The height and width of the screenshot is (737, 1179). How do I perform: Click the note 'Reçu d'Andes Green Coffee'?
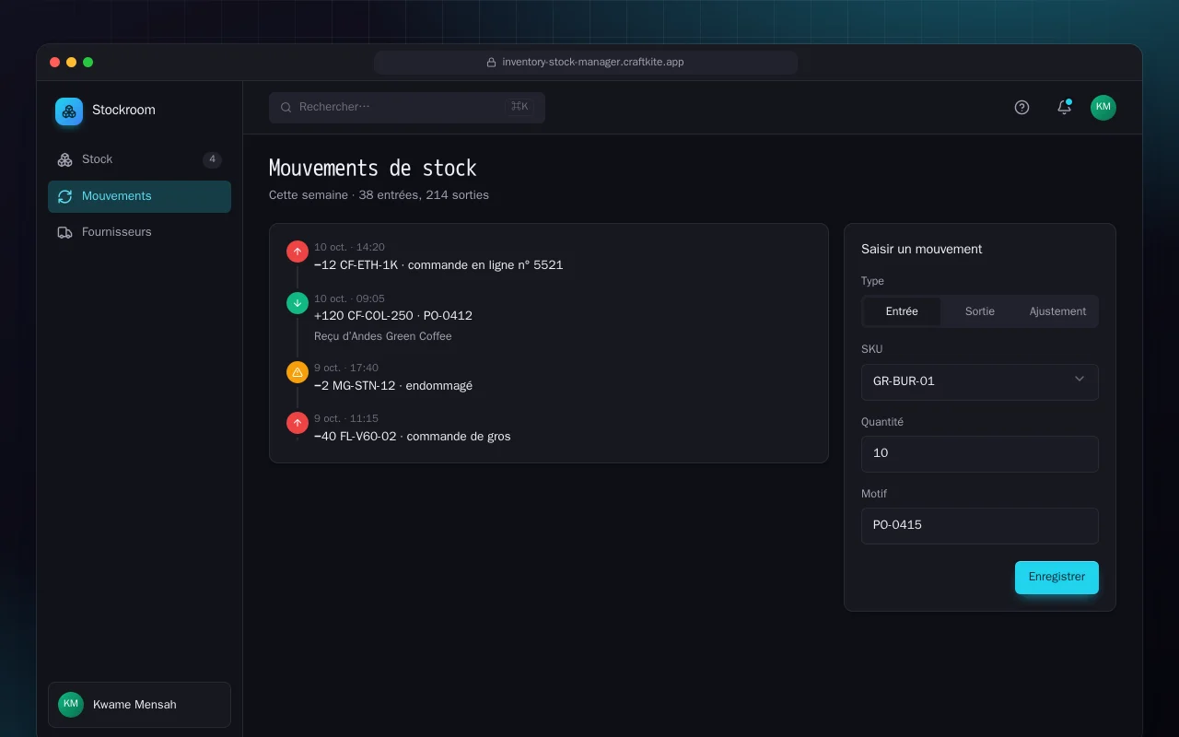pyautogui.click(x=383, y=336)
